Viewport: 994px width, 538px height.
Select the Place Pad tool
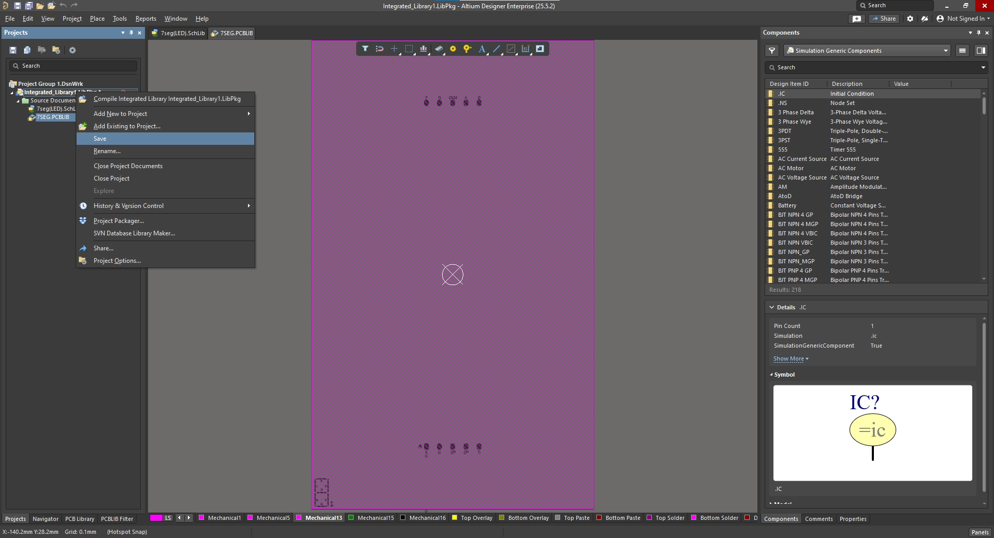453,49
